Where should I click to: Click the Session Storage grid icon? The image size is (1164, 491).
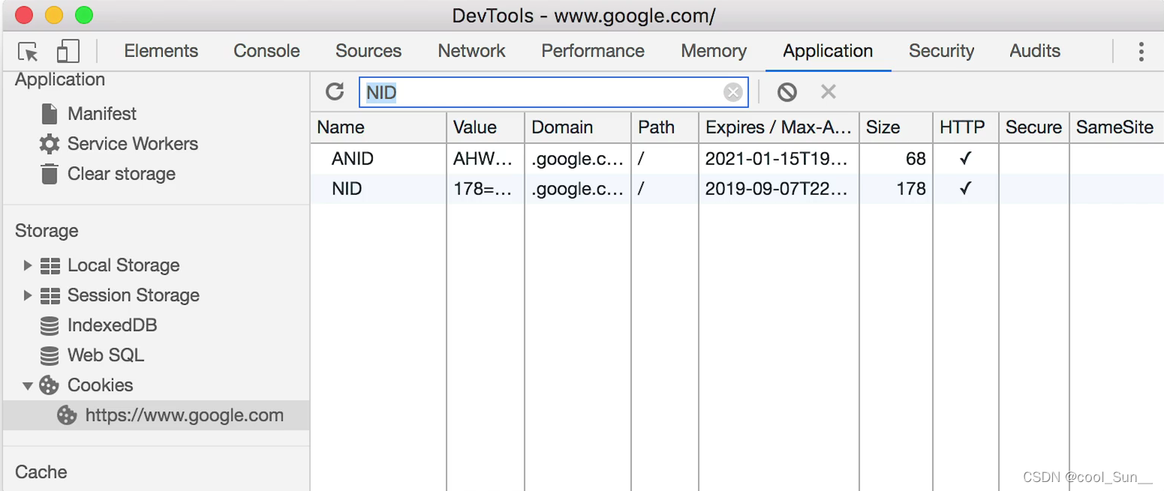tap(50, 295)
